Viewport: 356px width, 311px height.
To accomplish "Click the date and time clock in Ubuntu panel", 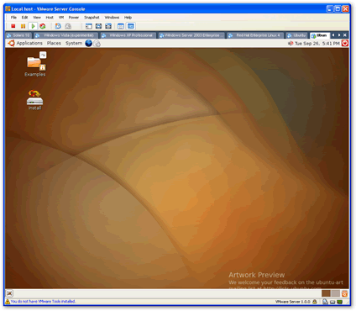I will tap(317, 44).
